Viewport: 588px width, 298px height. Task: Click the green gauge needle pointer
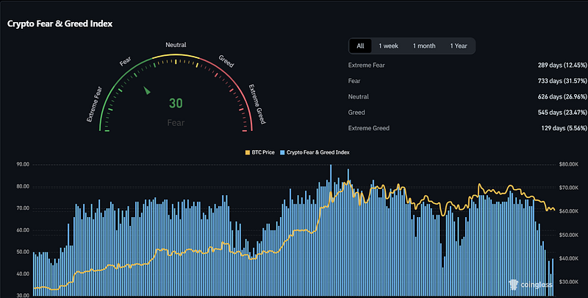click(x=146, y=90)
